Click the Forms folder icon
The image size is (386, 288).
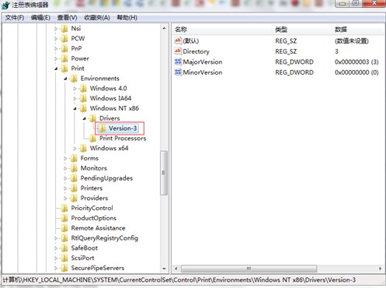pos(74,158)
